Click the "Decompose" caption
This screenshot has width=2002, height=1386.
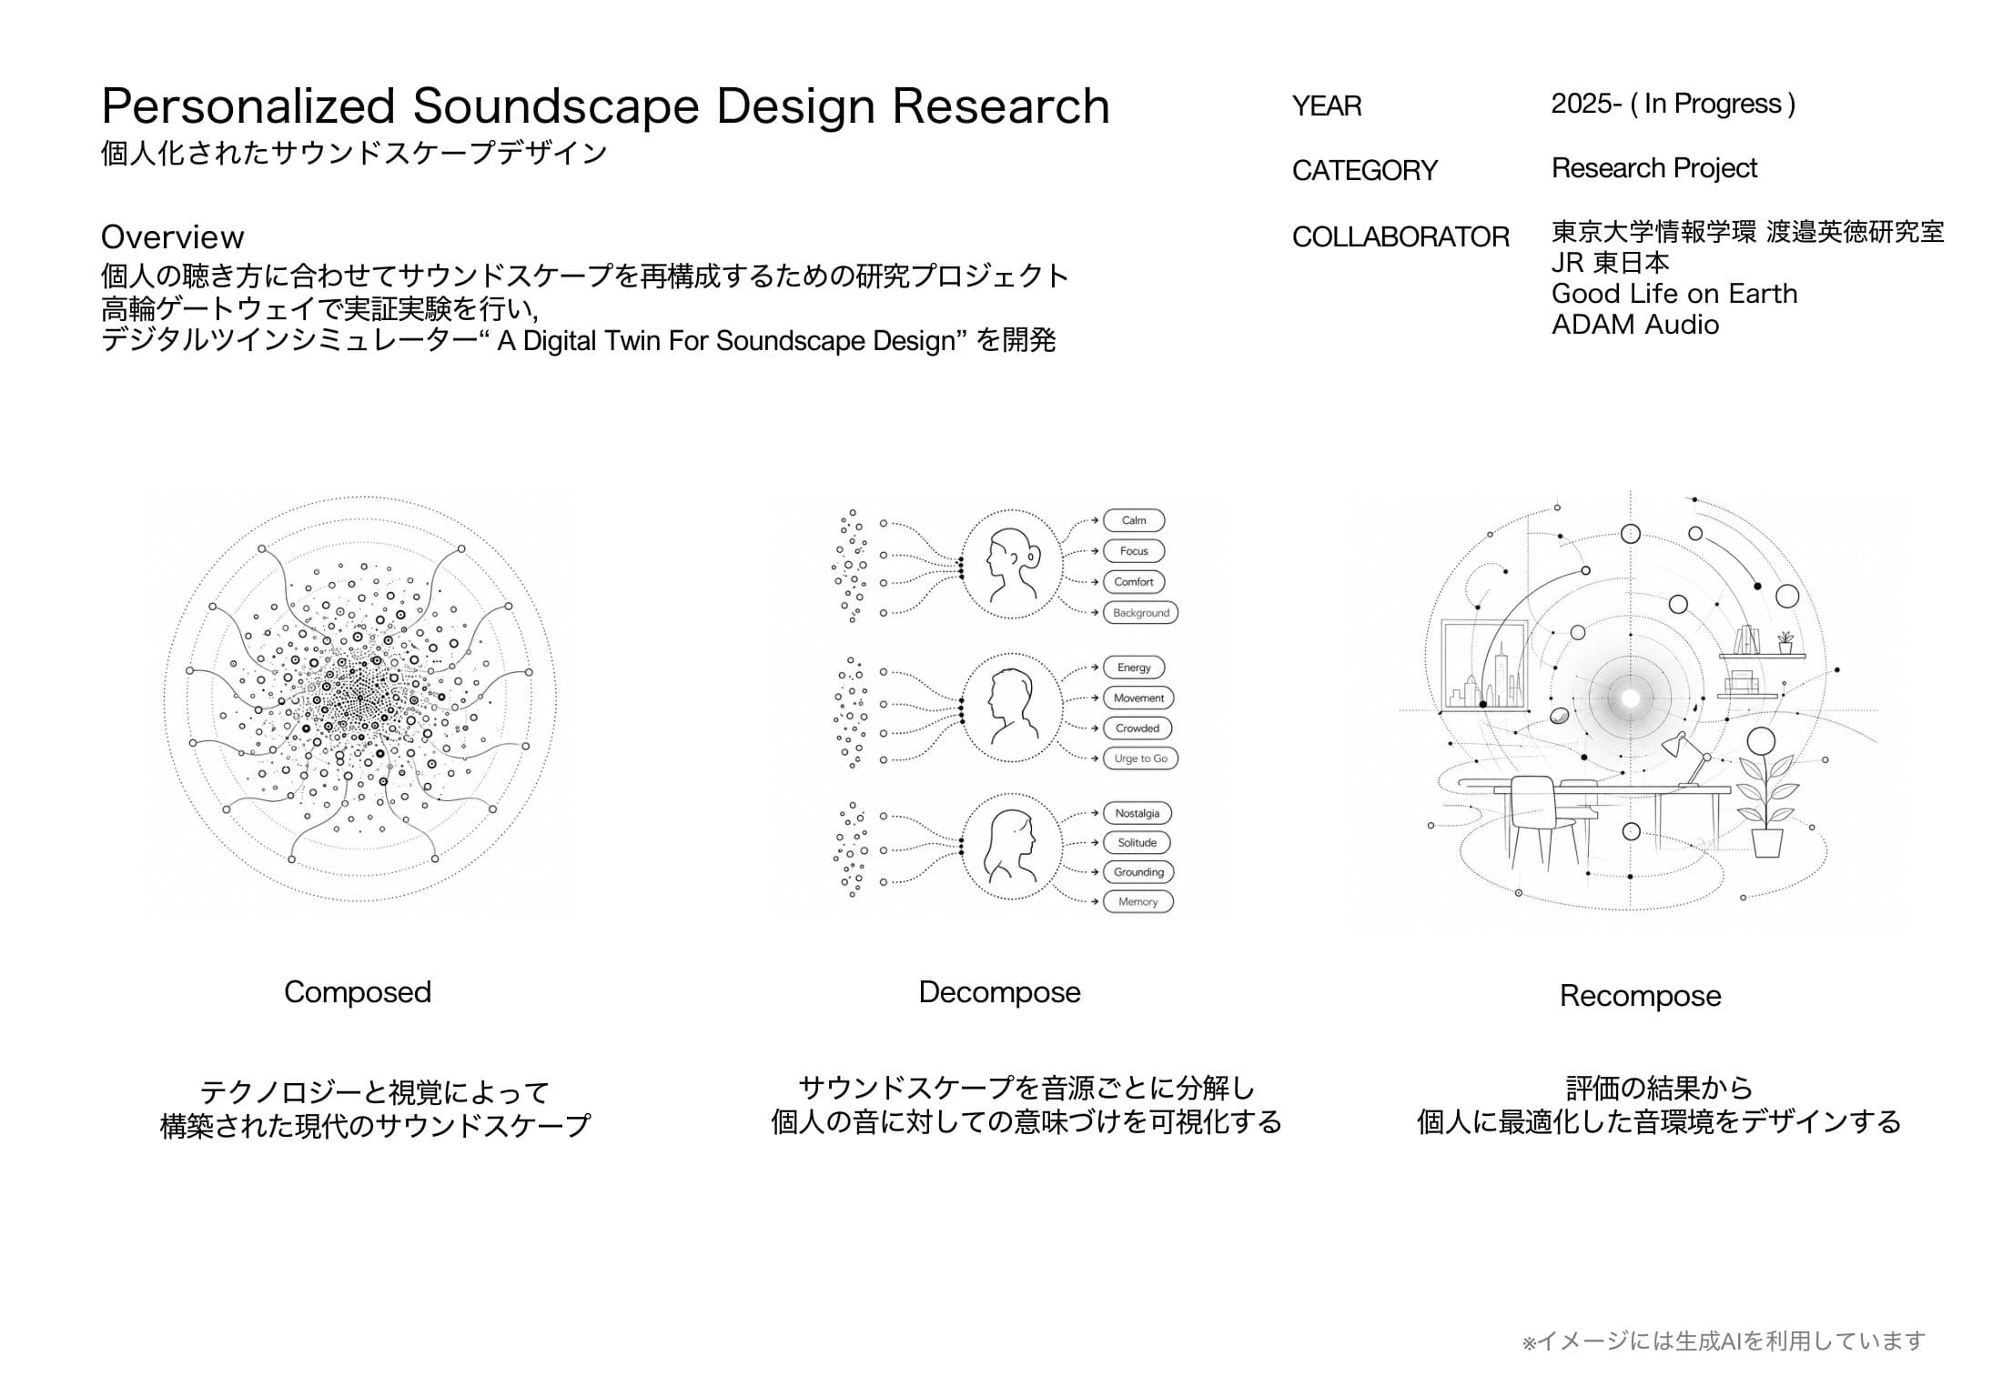1000,992
